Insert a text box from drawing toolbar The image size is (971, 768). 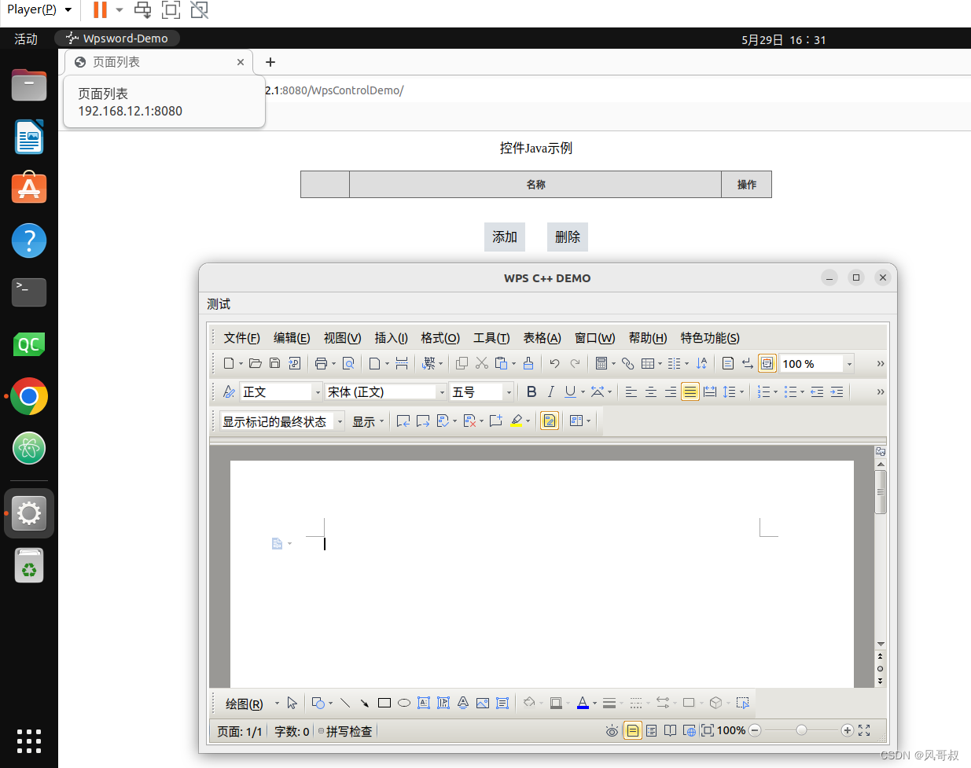[x=424, y=703]
